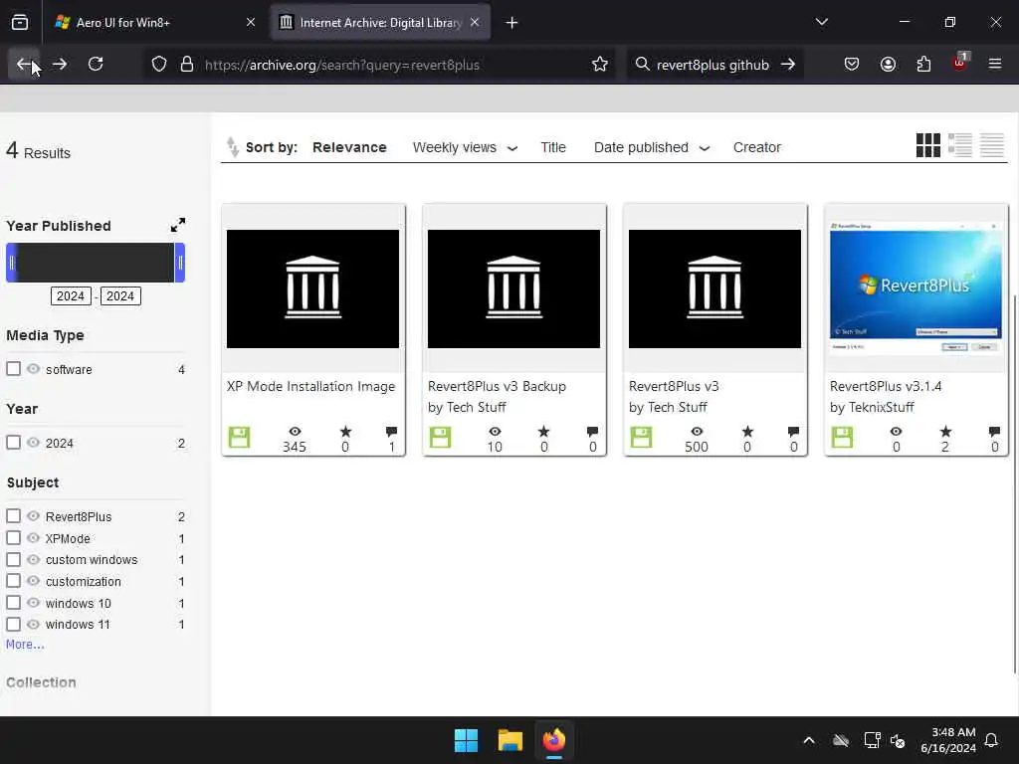Click reviews icon on XP Mode Installation Image
The height and width of the screenshot is (764, 1019).
[391, 432]
